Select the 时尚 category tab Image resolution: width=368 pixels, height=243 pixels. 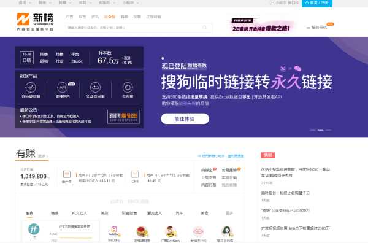(29, 213)
